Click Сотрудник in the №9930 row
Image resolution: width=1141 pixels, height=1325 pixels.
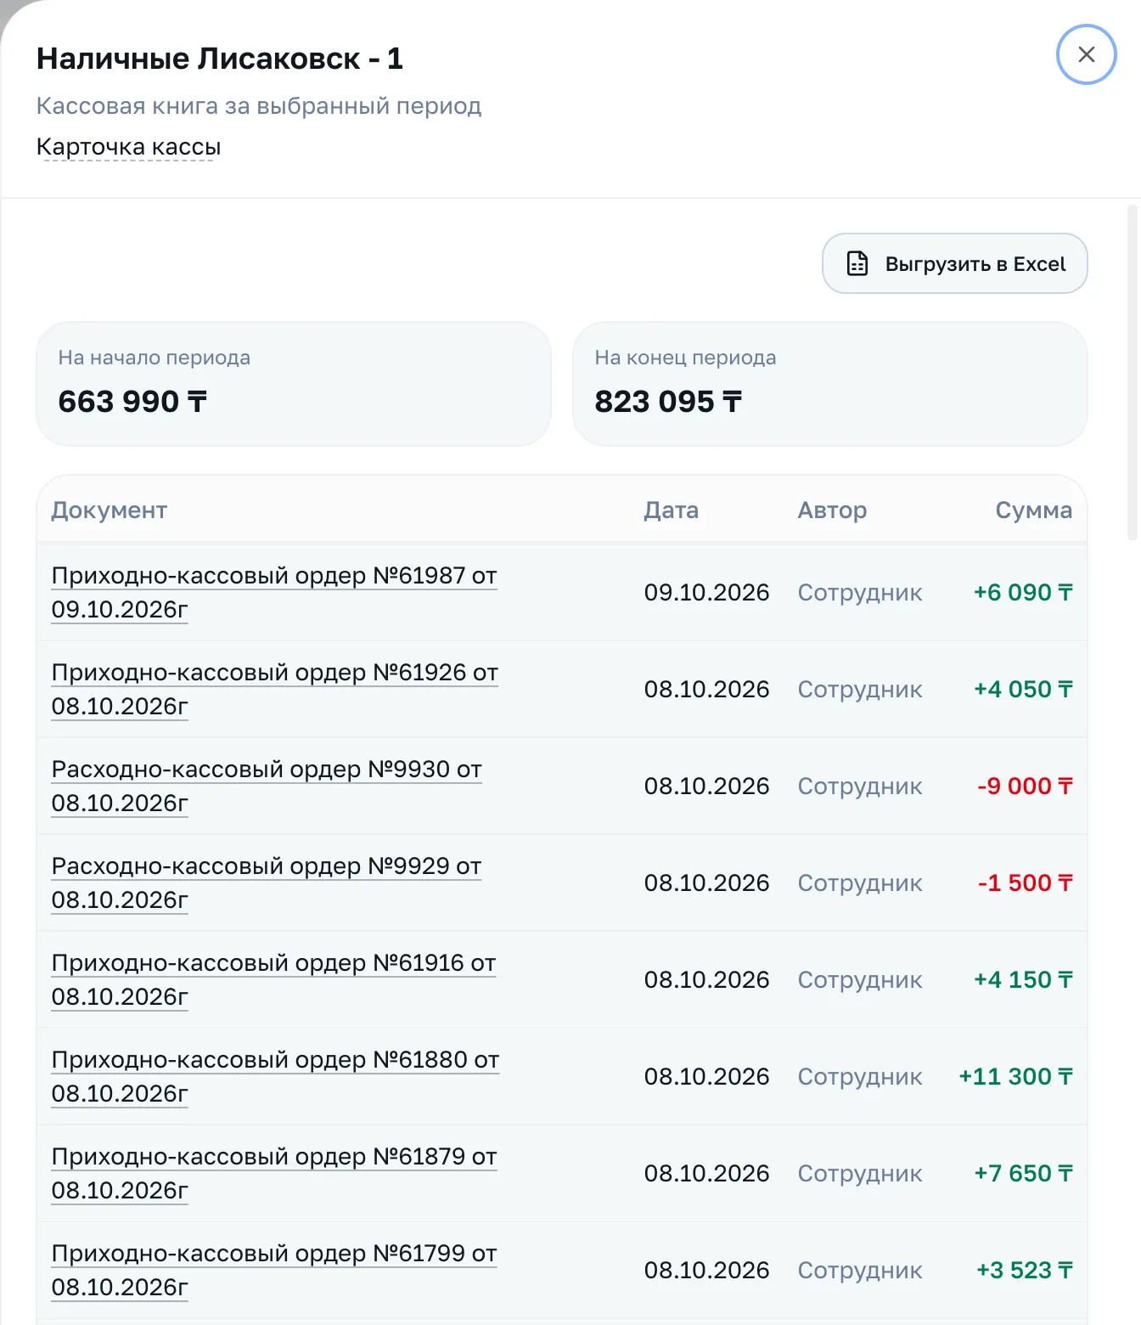[860, 786]
